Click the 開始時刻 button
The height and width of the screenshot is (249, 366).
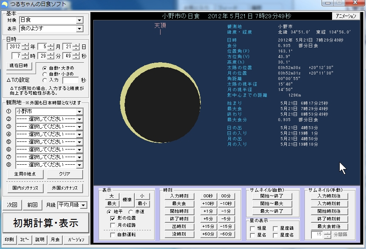[x=179, y=211]
